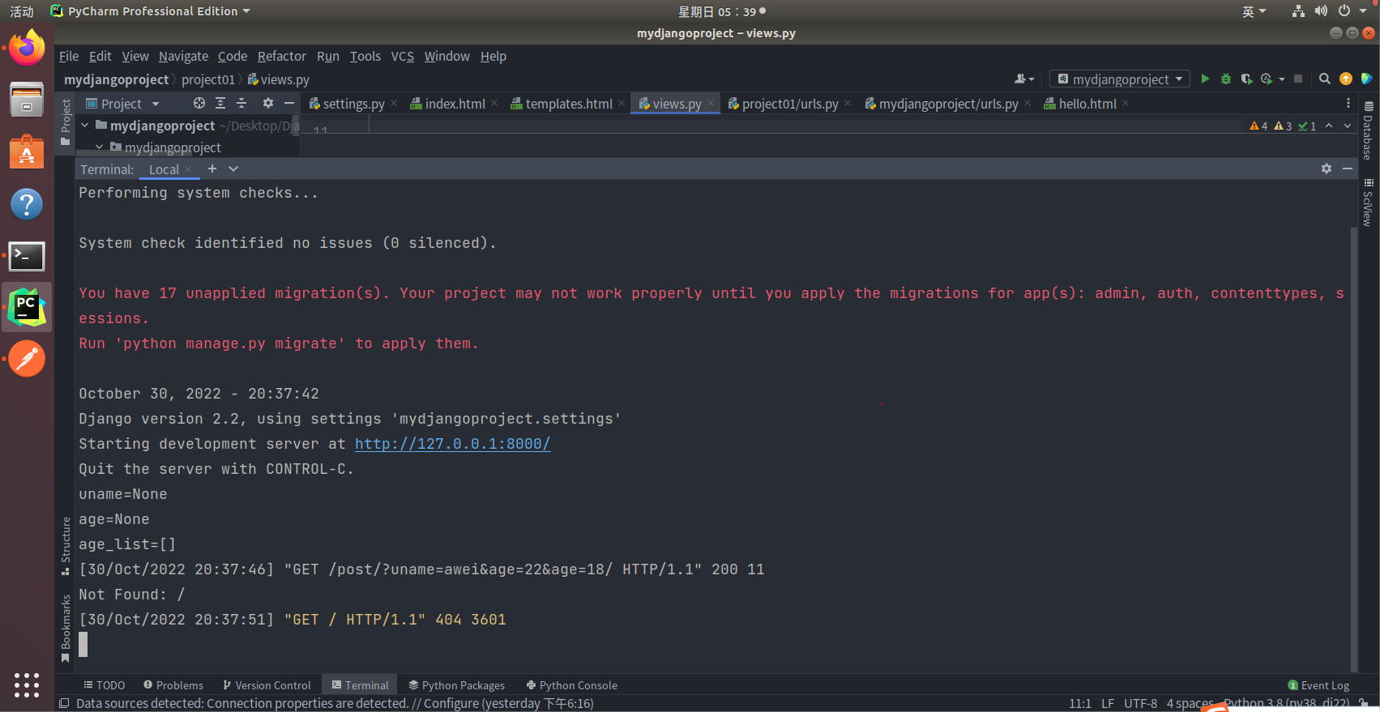
Task: Open Python Packages tool window
Action: (456, 685)
